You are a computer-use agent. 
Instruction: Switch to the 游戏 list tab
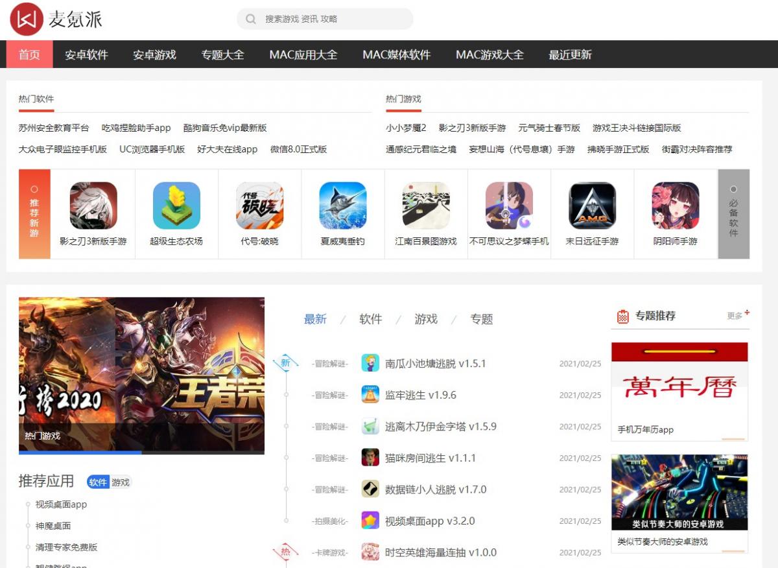tap(426, 319)
